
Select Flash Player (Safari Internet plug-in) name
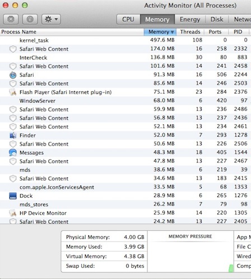point(66,92)
